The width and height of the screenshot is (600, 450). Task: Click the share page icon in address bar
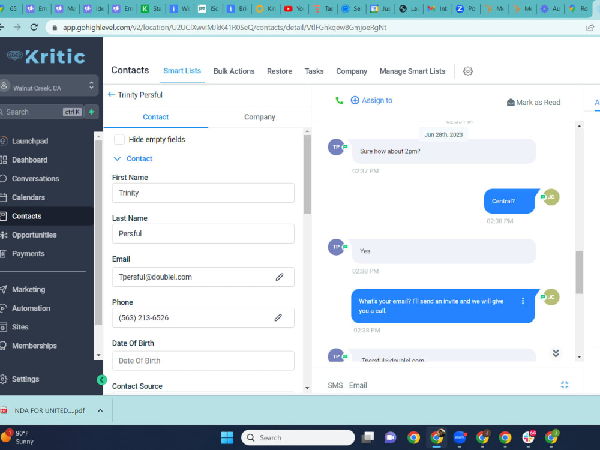pyautogui.click(x=590, y=28)
